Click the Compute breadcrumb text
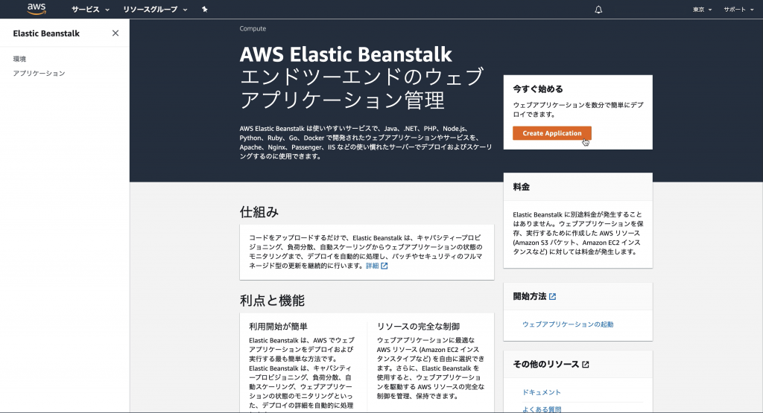Viewport: 763px width, 413px height. pos(253,29)
